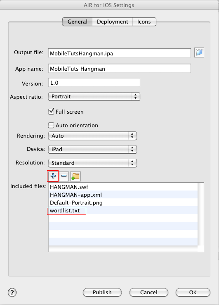219x305 pixels.
Task: Open the Aspect ratio Portrait dropdown
Action: point(94,96)
